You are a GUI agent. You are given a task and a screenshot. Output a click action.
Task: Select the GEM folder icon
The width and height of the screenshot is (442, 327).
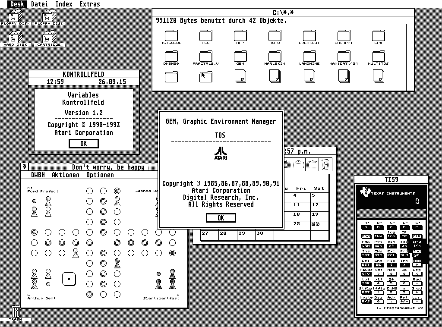pos(240,58)
